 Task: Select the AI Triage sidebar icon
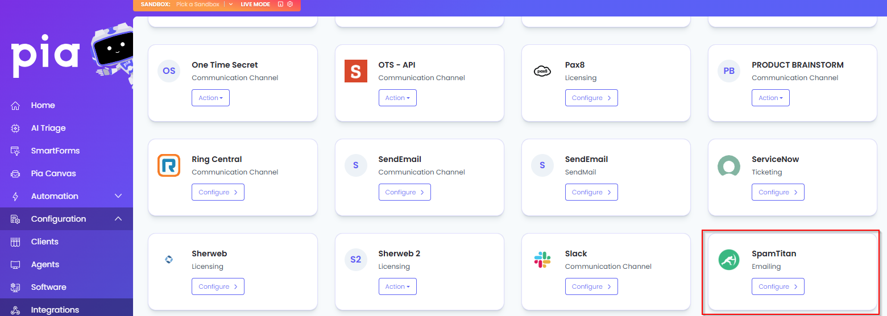coord(15,128)
